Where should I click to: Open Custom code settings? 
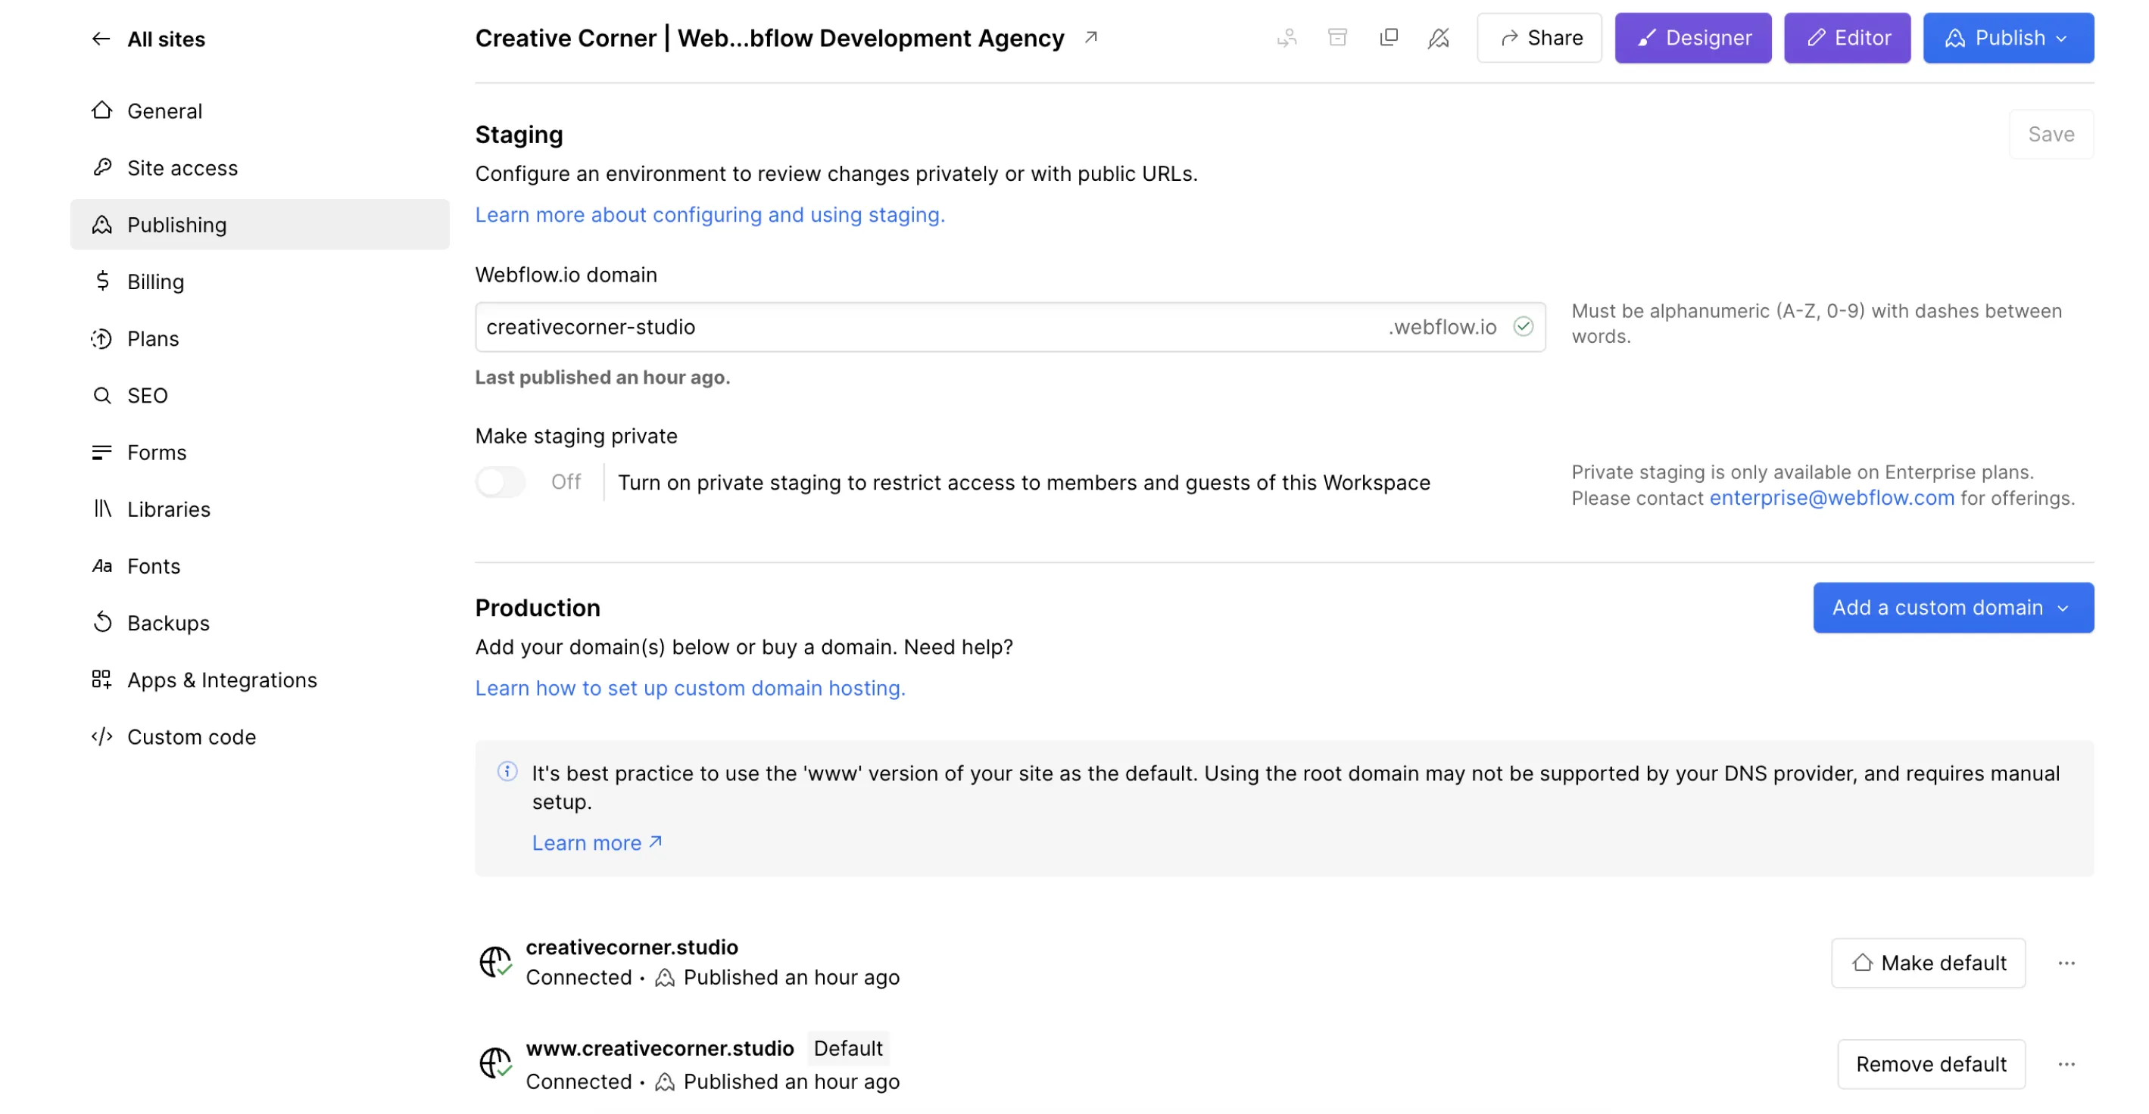coord(260,736)
